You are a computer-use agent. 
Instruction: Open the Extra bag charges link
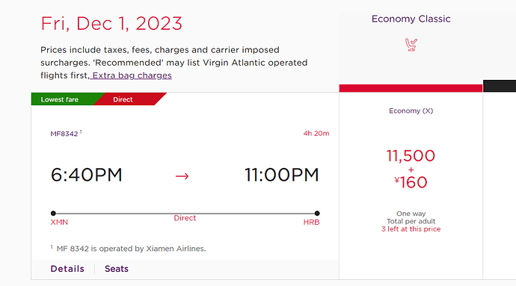coord(132,75)
